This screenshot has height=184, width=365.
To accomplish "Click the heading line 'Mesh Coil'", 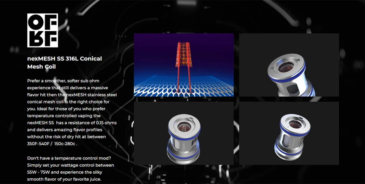I will tap(41, 67).
